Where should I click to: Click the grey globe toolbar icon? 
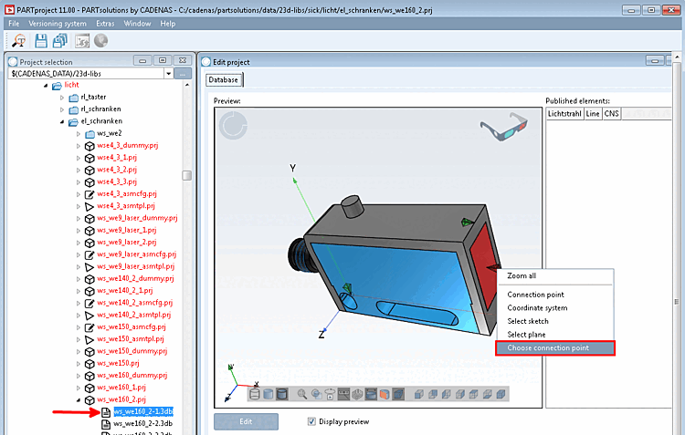click(x=100, y=41)
